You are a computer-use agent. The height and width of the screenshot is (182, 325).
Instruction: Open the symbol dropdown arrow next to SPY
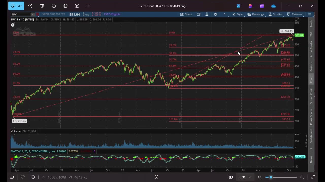[x=32, y=14]
